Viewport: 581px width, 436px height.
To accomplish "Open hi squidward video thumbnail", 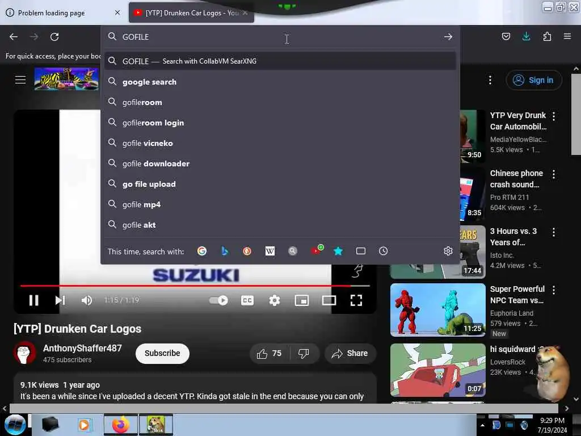I will (437, 370).
